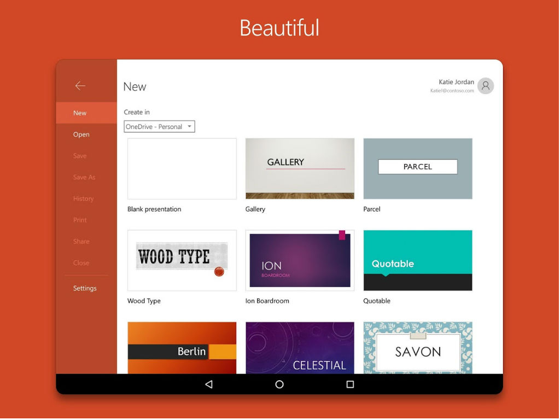Choose the Parcel theme

point(417,168)
